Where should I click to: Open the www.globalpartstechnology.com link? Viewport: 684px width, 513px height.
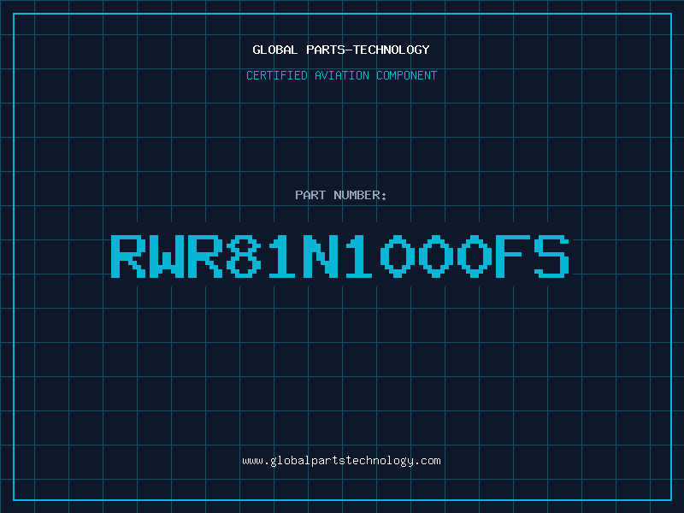341,461
